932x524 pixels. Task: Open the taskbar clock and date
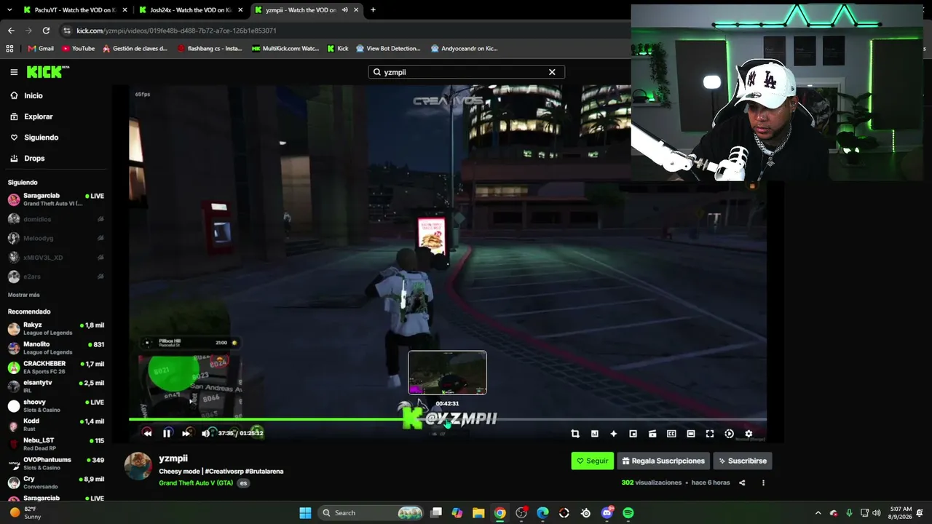click(x=900, y=513)
